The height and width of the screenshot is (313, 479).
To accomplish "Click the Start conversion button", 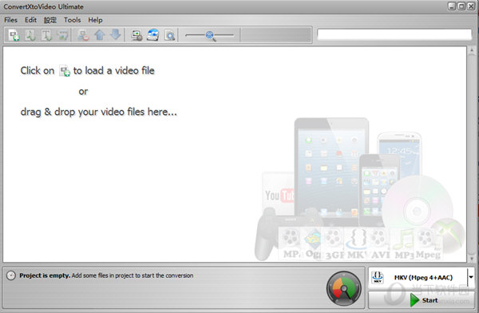I will tap(422, 300).
